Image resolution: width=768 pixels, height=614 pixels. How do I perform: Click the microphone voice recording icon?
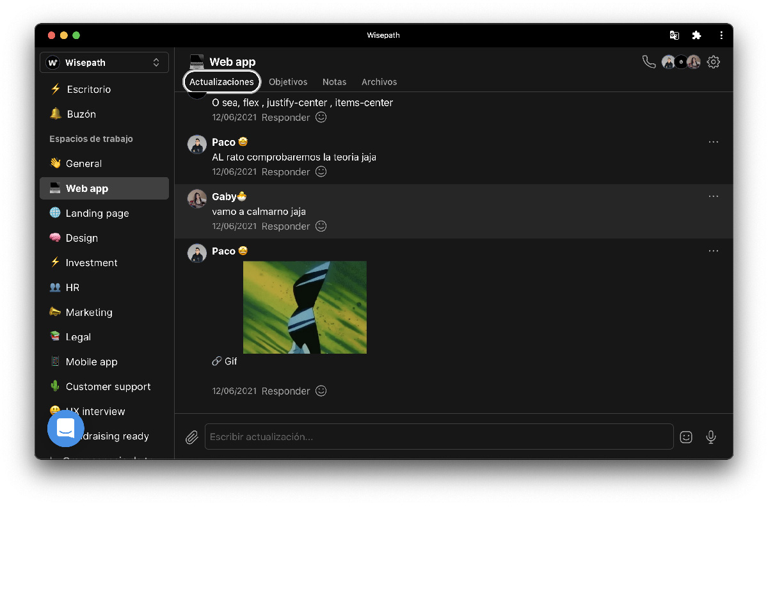(710, 437)
